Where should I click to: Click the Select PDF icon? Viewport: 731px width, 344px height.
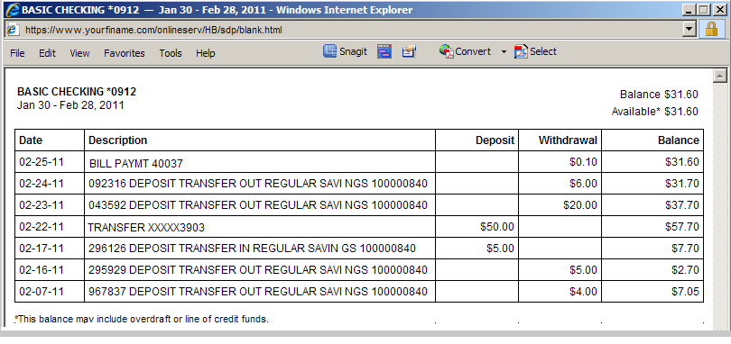[x=521, y=51]
